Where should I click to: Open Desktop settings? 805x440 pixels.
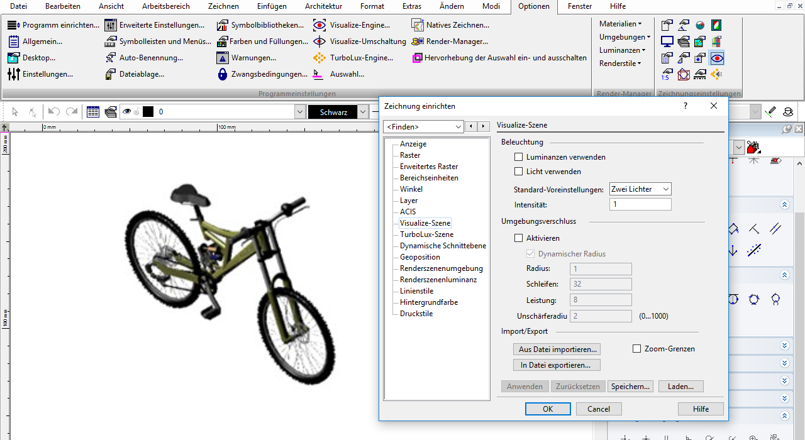click(31, 58)
